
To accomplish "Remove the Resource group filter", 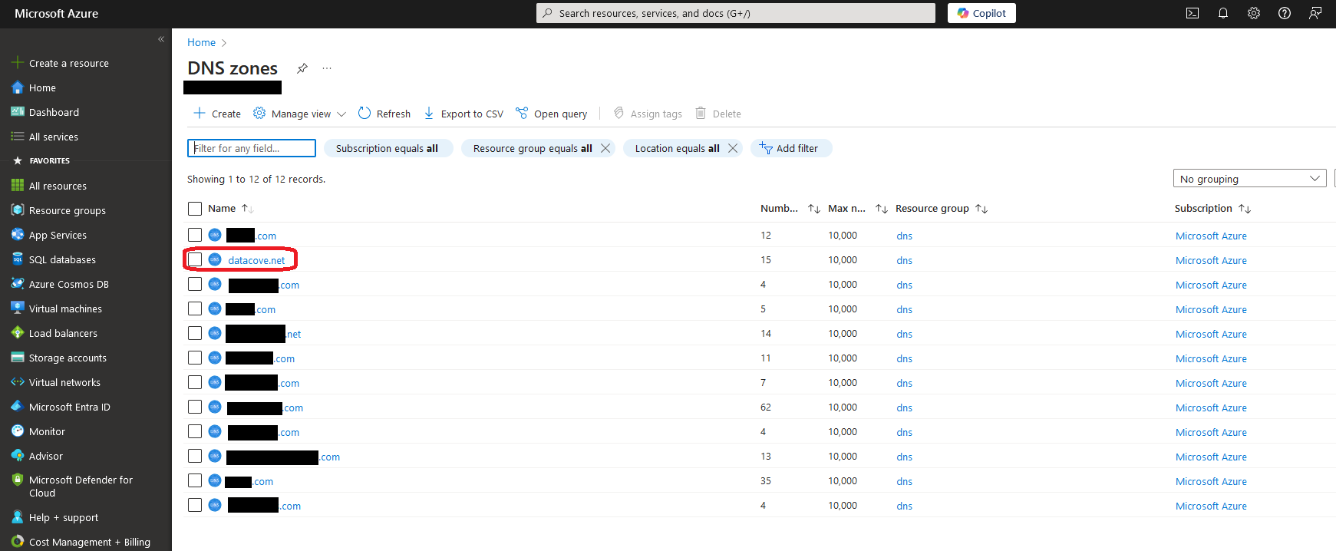I will [x=605, y=148].
